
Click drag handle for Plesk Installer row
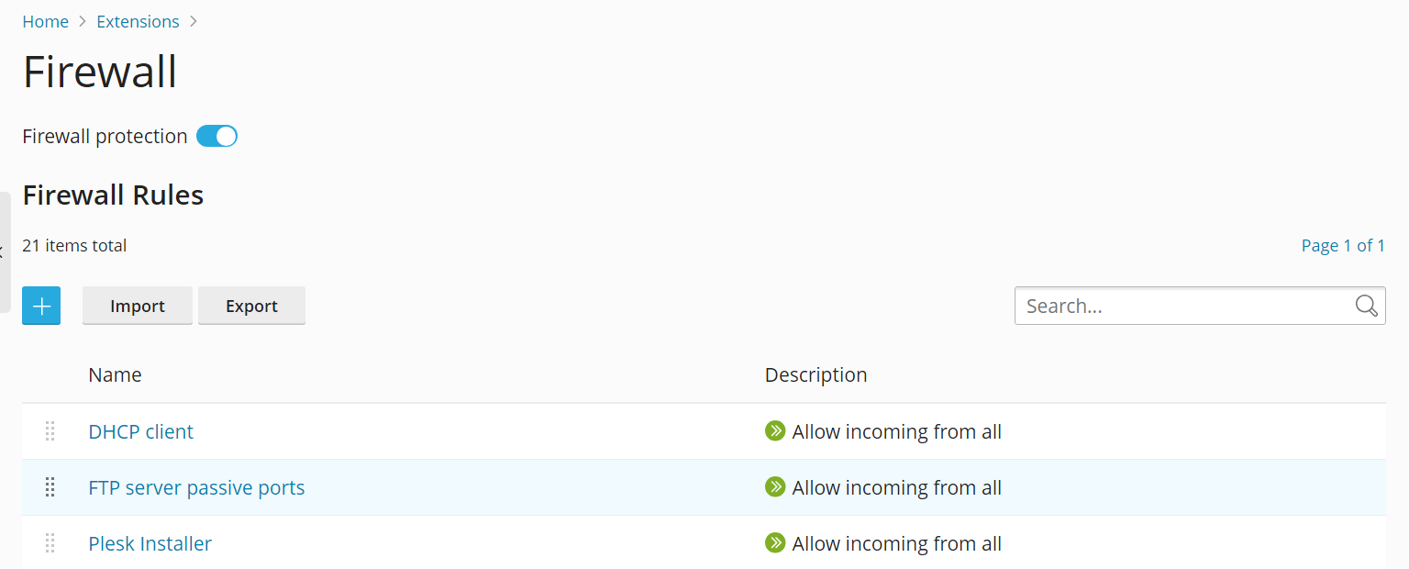pos(50,543)
